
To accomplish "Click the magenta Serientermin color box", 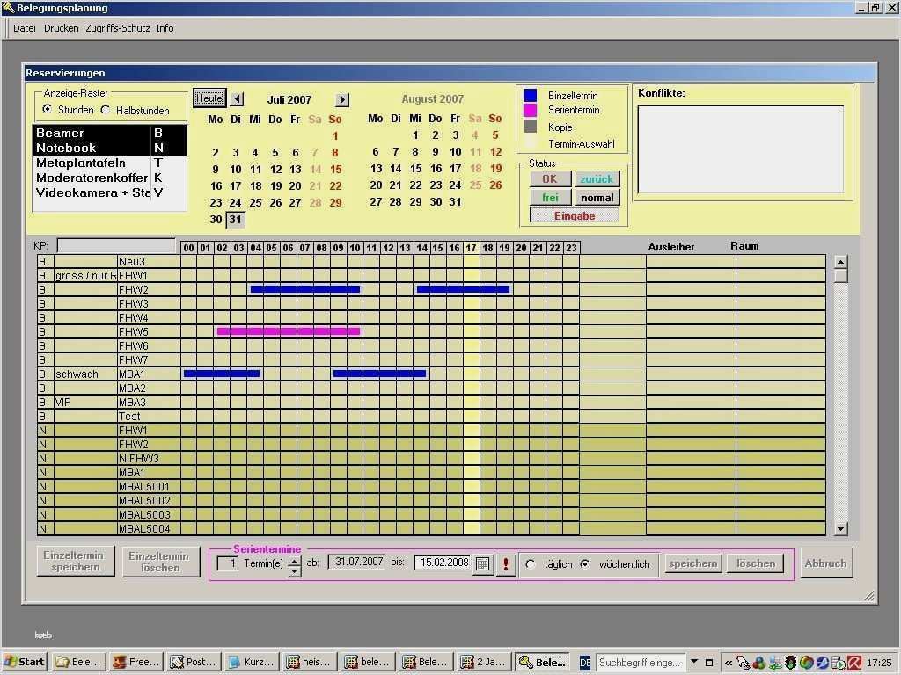I will [530, 111].
